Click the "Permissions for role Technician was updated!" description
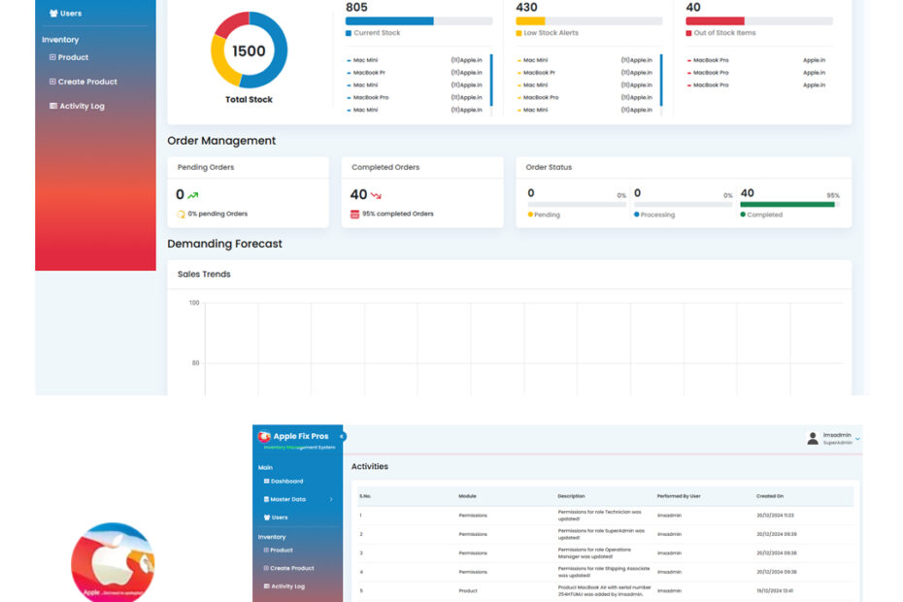Viewport: 903px width, 602px height. (x=599, y=515)
